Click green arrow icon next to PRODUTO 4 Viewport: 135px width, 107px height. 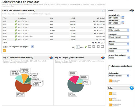pyautogui.click(x=16, y=39)
